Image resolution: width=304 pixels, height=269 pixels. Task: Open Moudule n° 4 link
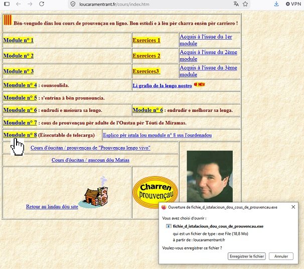coord(20,85)
